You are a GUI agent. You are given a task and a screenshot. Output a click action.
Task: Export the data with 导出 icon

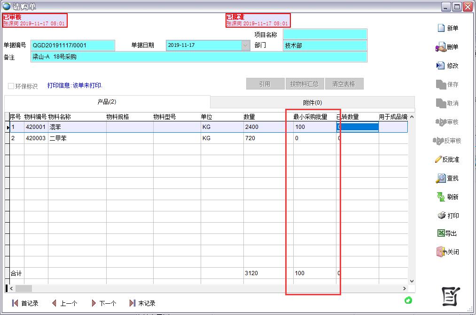(x=441, y=233)
